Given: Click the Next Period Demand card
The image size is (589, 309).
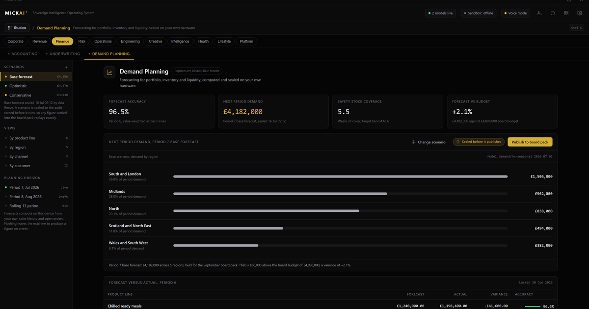Looking at the screenshot, I should point(273,111).
